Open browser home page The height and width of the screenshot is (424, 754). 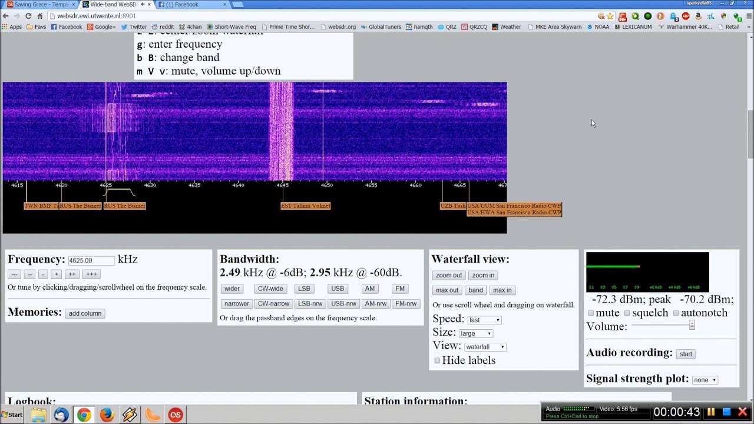(40, 16)
